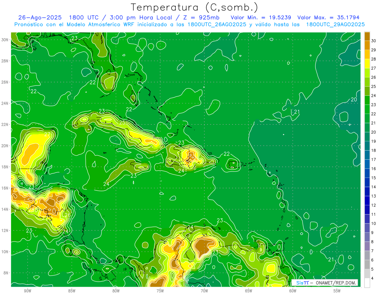This screenshot has width=382, height=295.
Task: Click the 55W longitude axis label
Action: (337, 291)
